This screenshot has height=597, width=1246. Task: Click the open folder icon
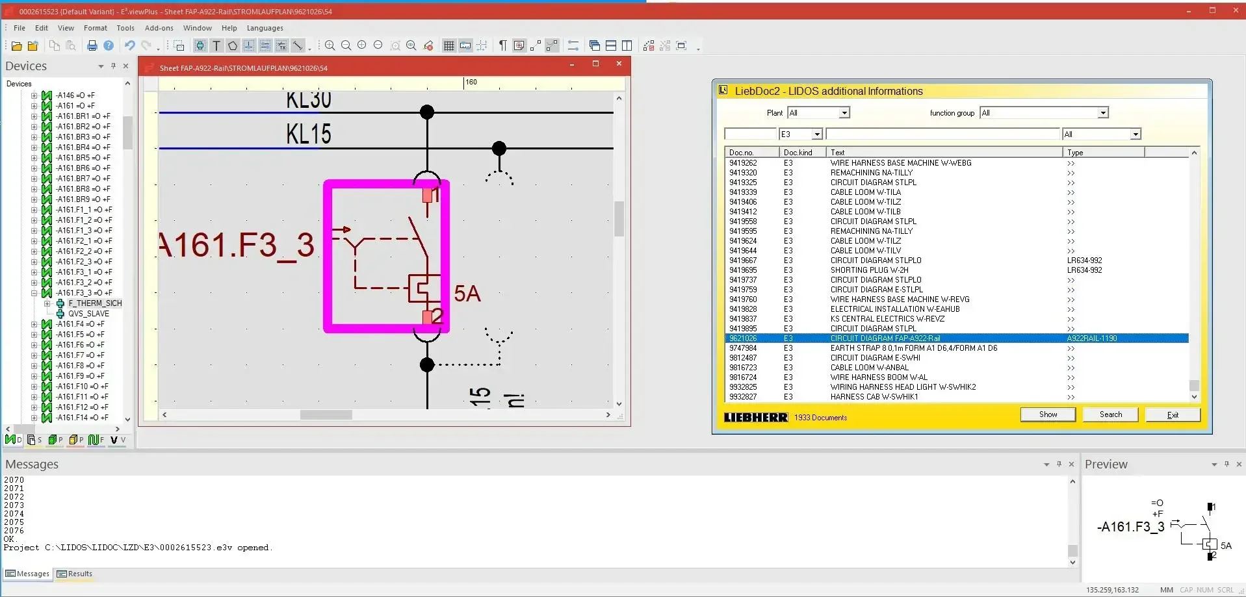(x=16, y=45)
